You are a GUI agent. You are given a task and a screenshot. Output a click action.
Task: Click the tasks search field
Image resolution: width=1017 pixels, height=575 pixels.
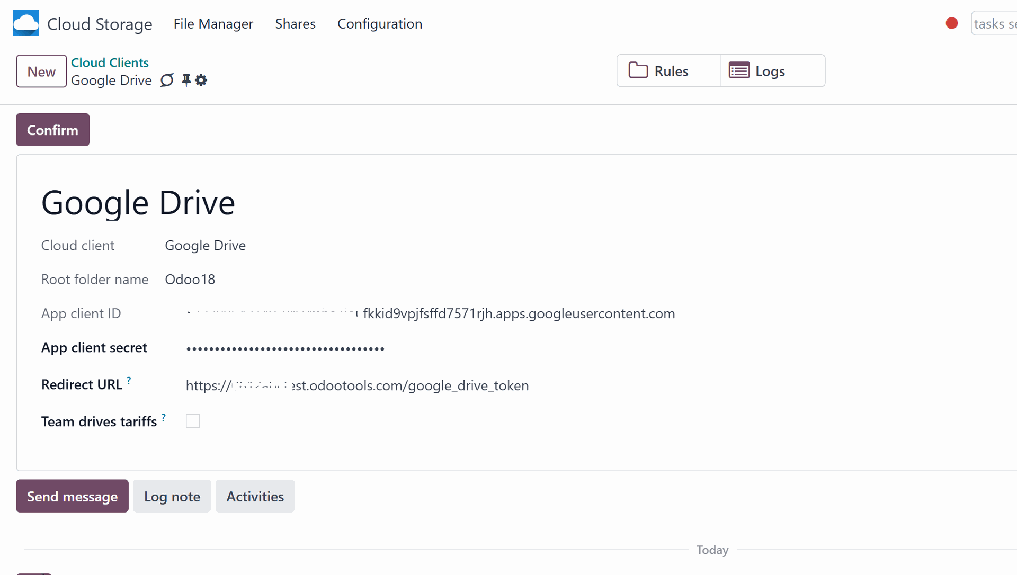[x=994, y=24]
